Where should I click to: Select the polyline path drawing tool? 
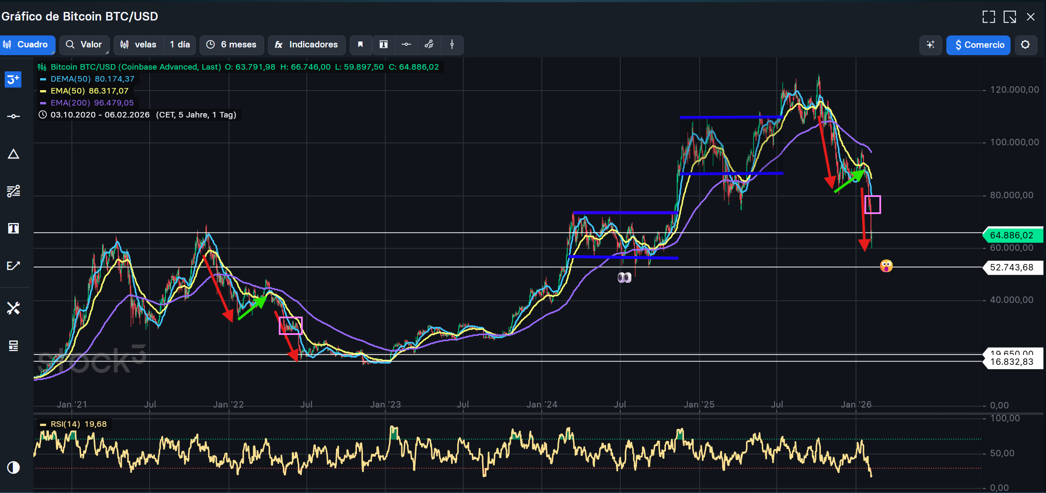429,45
